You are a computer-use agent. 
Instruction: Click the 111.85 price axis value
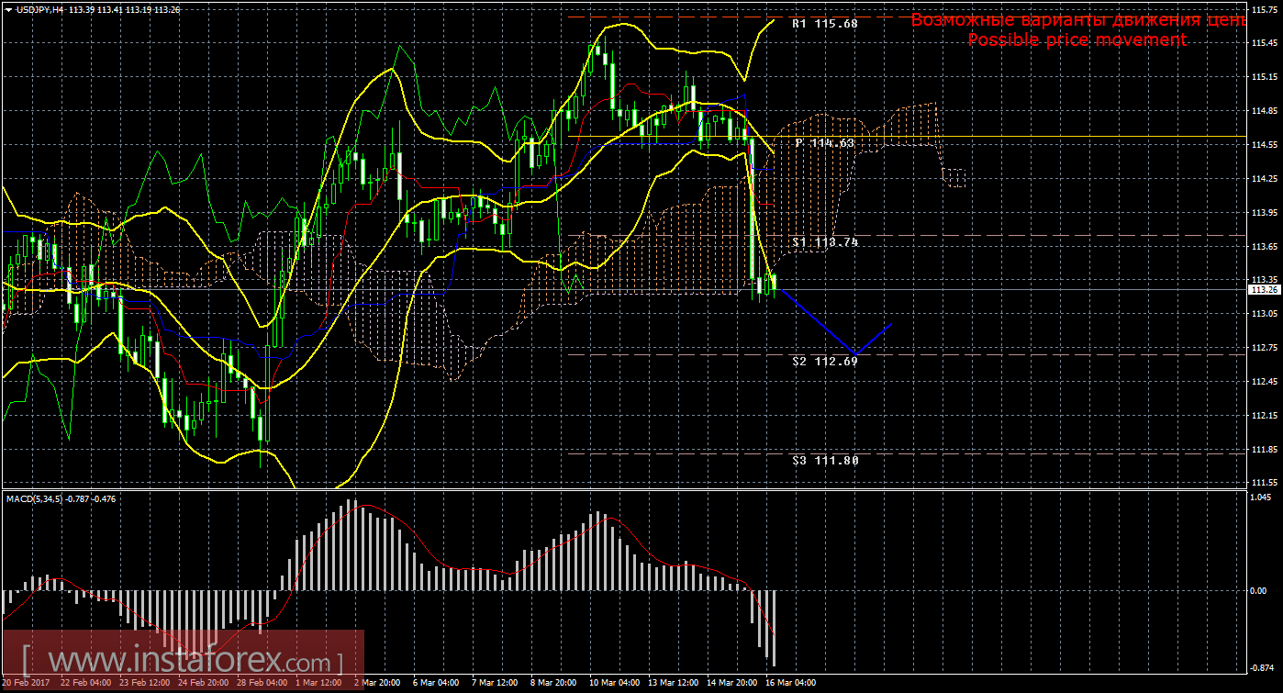coord(1265,450)
